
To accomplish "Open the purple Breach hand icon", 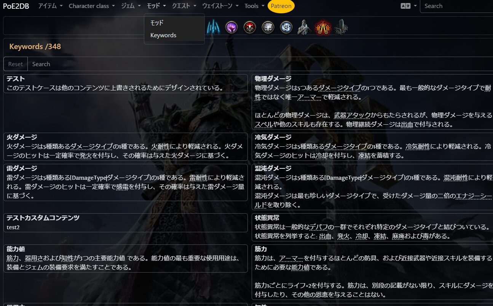I will pos(231,27).
